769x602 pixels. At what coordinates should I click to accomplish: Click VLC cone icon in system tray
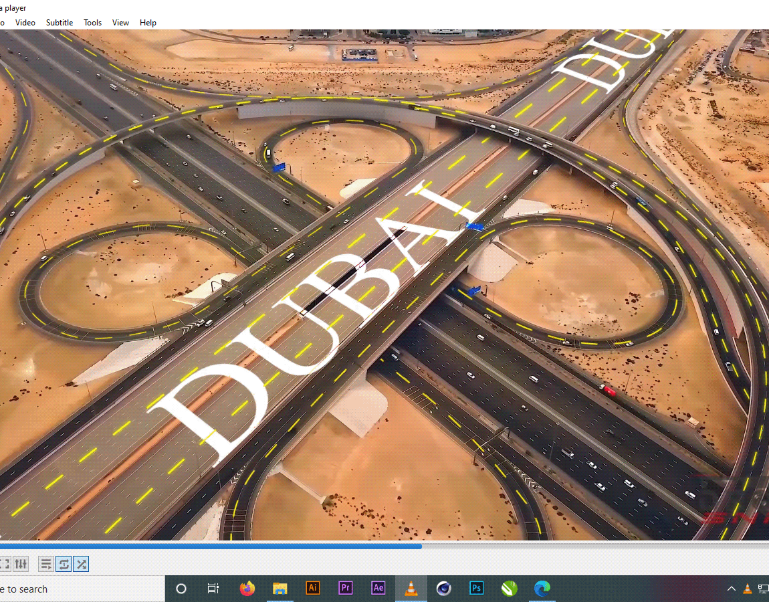tap(748, 589)
